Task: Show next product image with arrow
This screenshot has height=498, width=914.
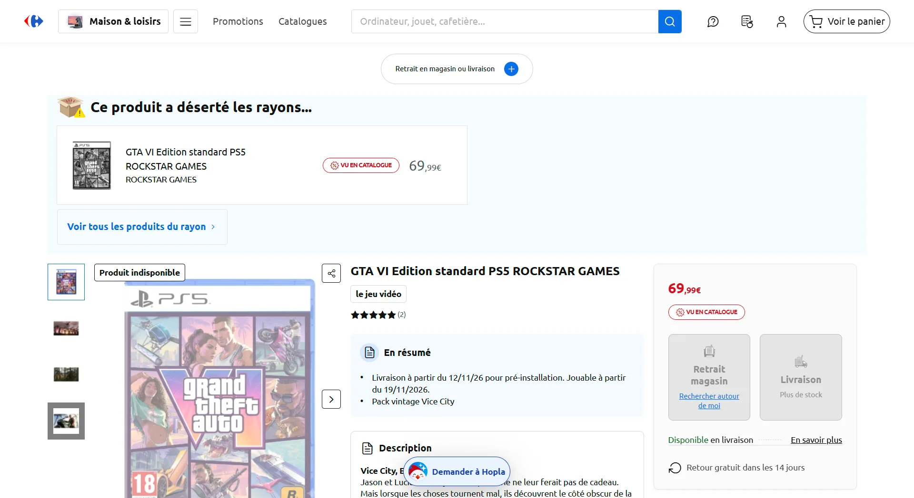Action: [x=331, y=399]
